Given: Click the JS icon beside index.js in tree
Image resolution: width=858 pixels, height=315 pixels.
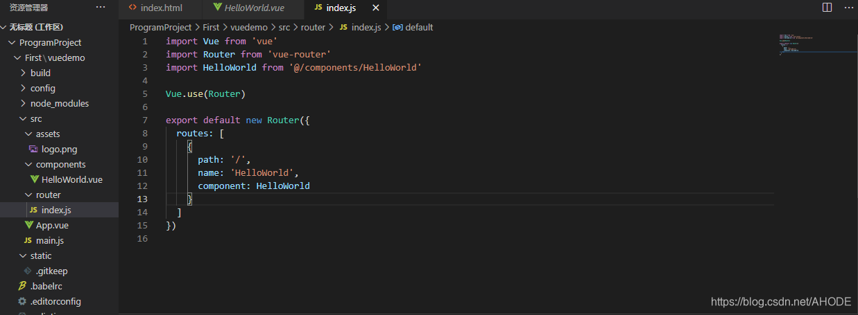Looking at the screenshot, I should point(33,210).
